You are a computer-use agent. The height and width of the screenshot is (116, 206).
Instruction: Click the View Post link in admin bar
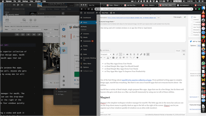click(x=105, y=13)
